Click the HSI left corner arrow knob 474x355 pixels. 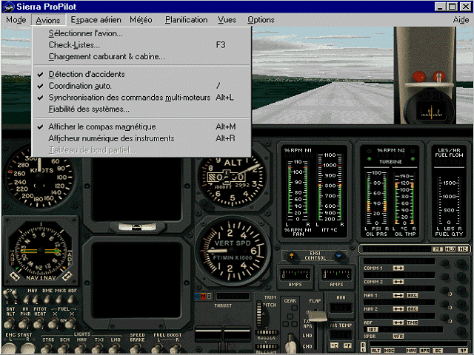(x=14, y=276)
